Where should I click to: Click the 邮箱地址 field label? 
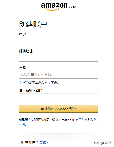pos(26,51)
